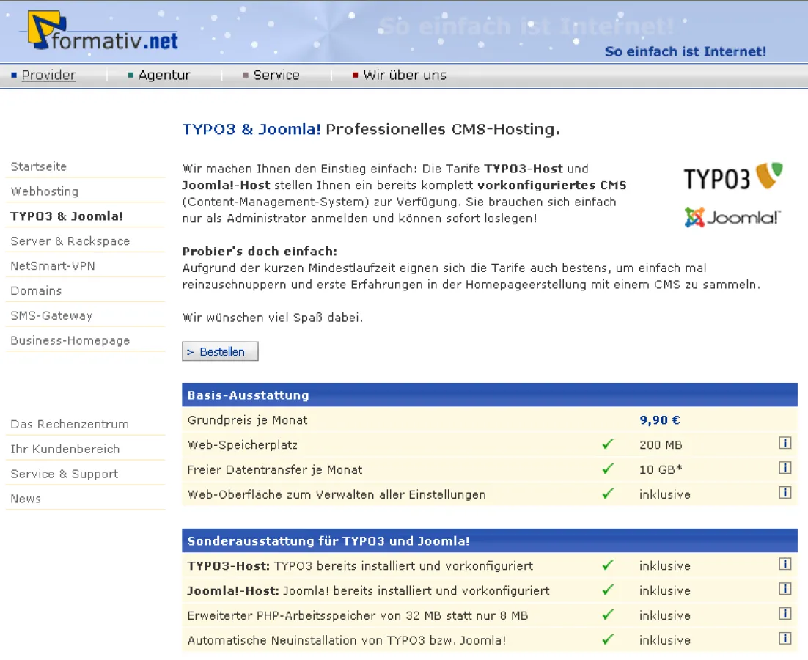Open info for Automatische Neuinstallation row

pos(785,639)
